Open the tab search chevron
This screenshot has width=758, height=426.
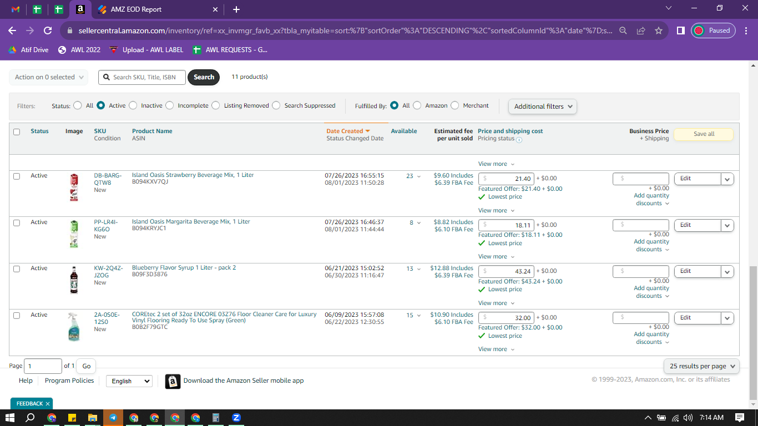pos(668,8)
